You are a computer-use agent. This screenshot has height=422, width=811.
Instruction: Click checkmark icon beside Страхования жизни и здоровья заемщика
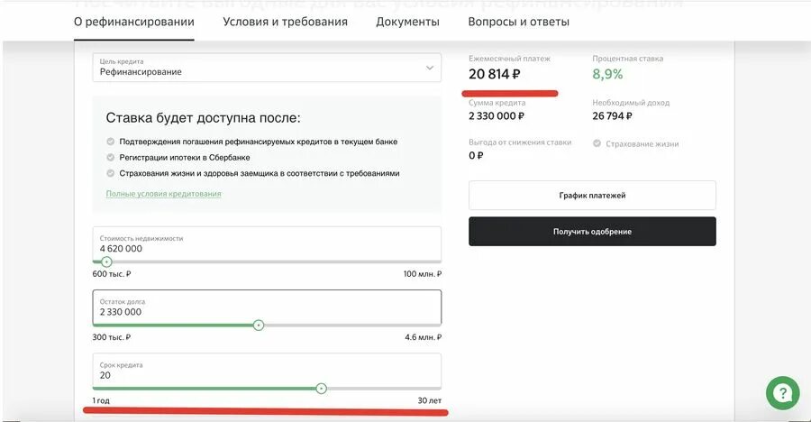tap(110, 173)
